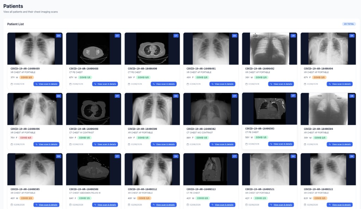
Task: Open scan details for patient COVID-19-AR-16406488
Action: pos(105,84)
